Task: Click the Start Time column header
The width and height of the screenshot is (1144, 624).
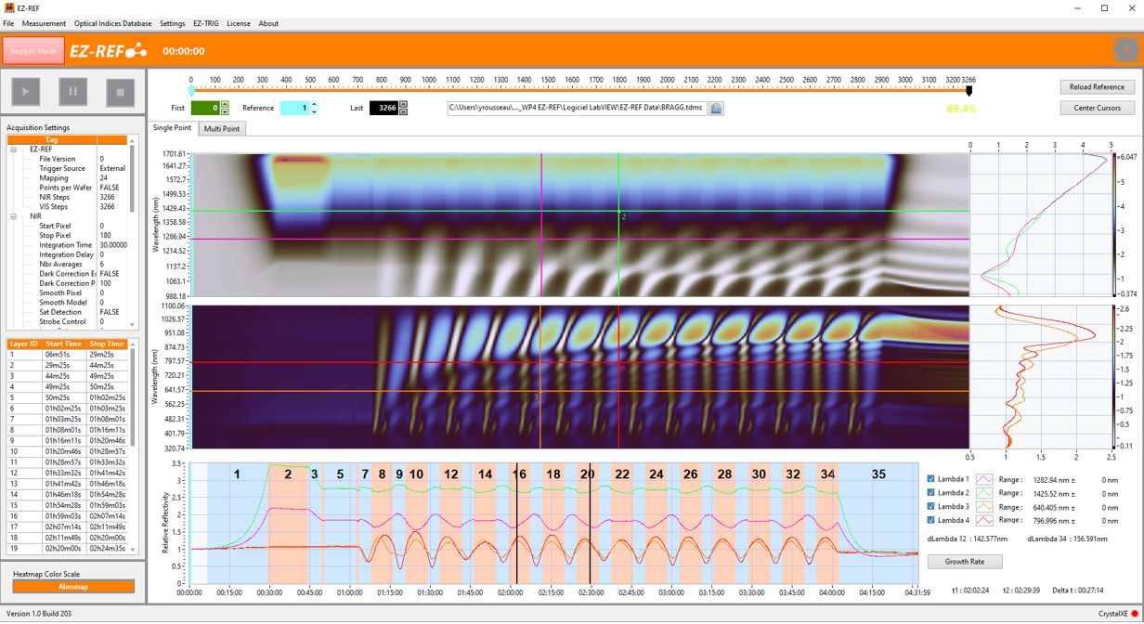Action: (65, 344)
